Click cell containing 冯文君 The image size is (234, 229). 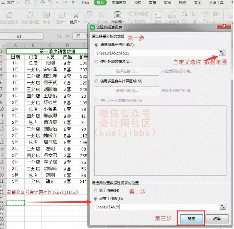click(x=50, y=155)
